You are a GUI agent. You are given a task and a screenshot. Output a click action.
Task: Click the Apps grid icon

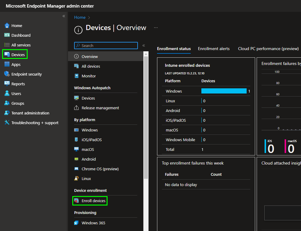(x=7, y=64)
